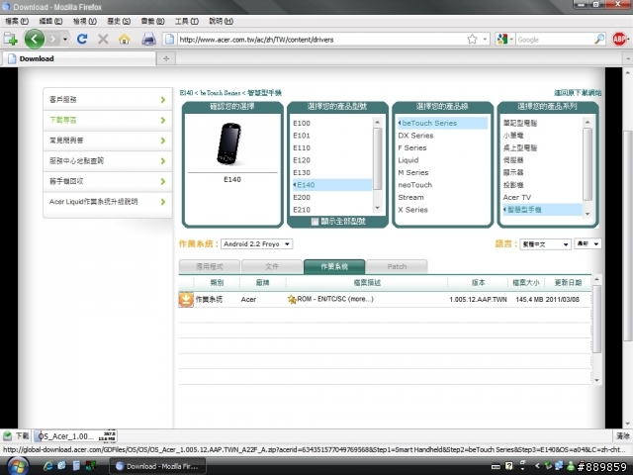Check the show all models checkbox
This screenshot has width=633, height=475.
pos(315,222)
